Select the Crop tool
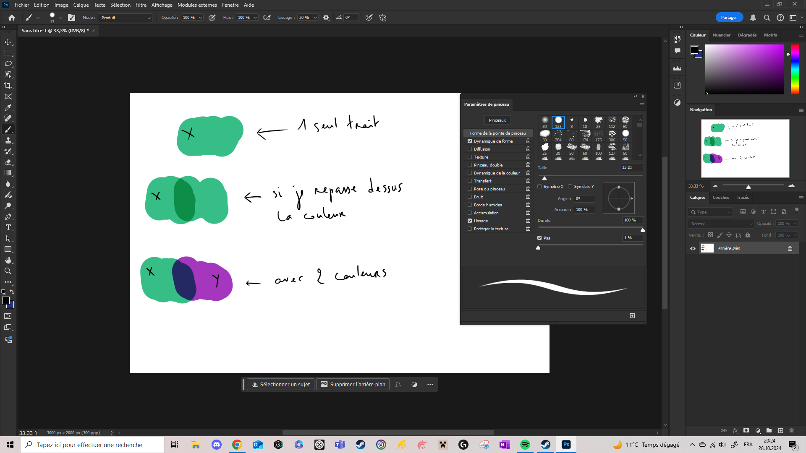 pos(8,86)
